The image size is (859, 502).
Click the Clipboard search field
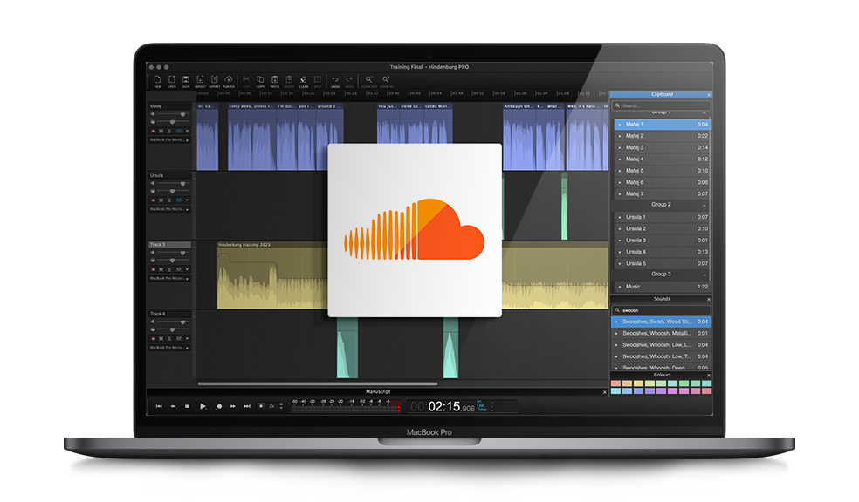pyautogui.click(x=662, y=105)
